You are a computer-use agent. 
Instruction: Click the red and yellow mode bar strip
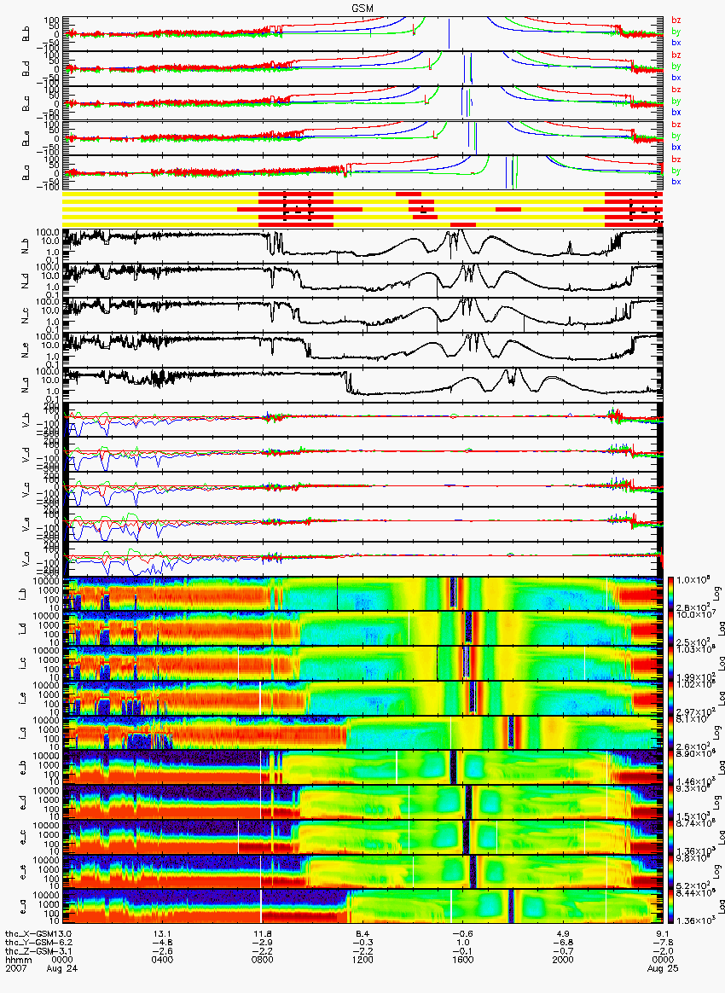coord(362,209)
